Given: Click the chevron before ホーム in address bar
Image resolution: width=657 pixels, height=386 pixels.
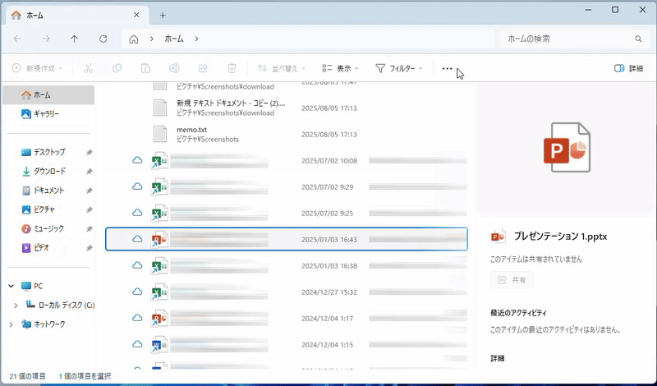Looking at the screenshot, I should [x=152, y=39].
